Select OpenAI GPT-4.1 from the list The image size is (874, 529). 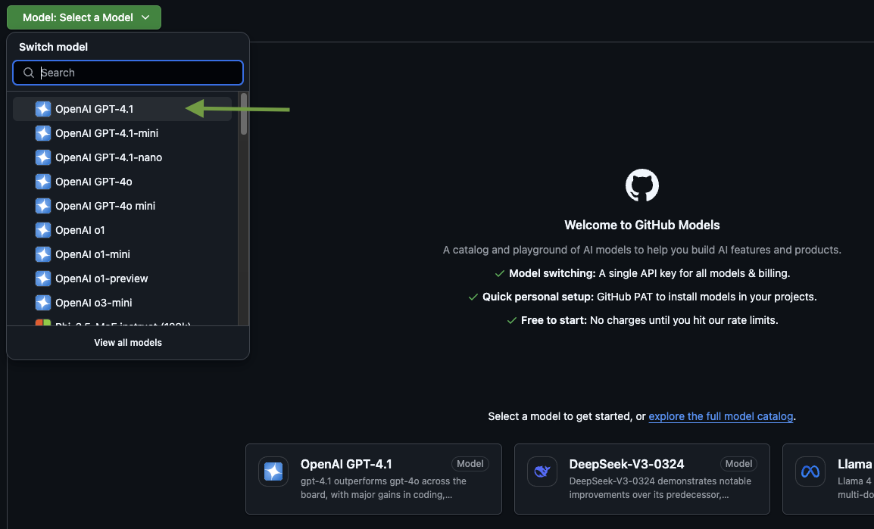pyautogui.click(x=122, y=109)
